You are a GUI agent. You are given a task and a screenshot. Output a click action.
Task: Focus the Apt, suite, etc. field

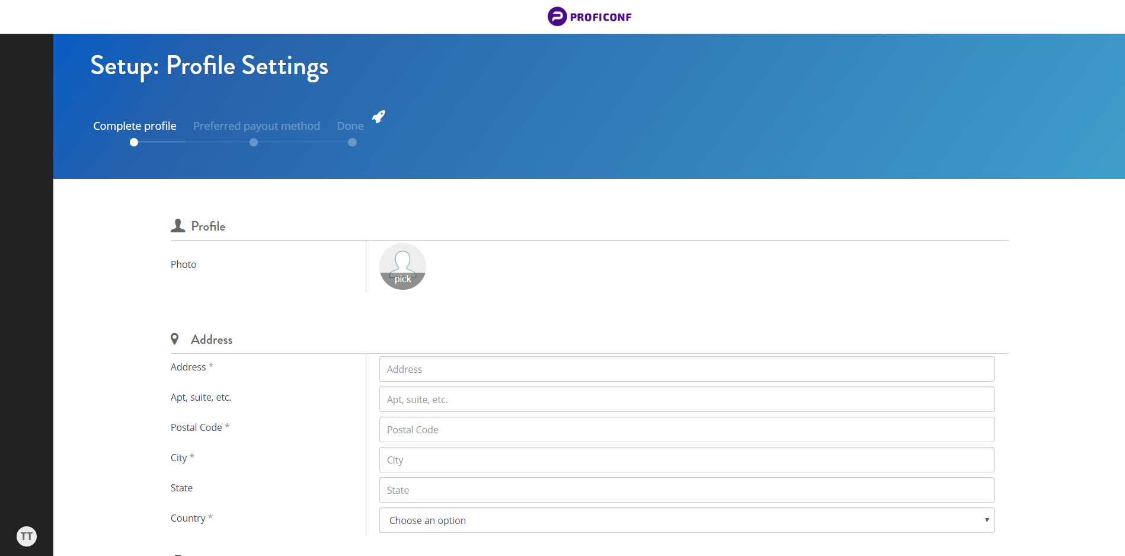tap(687, 400)
